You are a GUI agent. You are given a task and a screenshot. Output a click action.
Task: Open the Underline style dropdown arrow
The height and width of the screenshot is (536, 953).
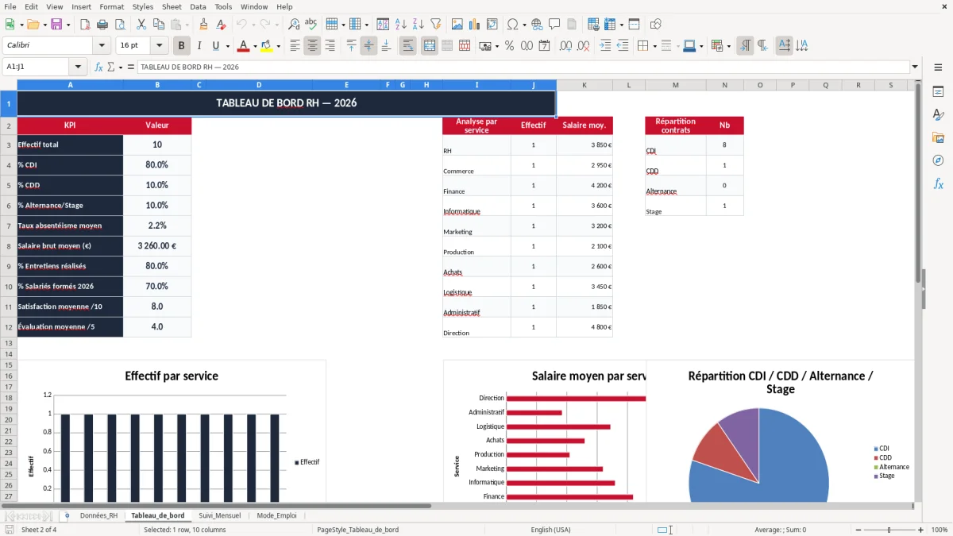coord(227,46)
